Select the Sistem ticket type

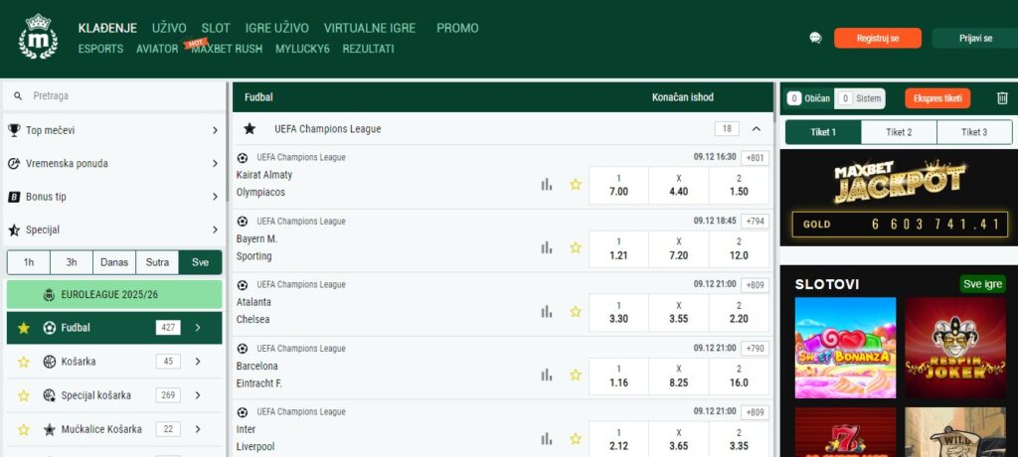pos(860,98)
